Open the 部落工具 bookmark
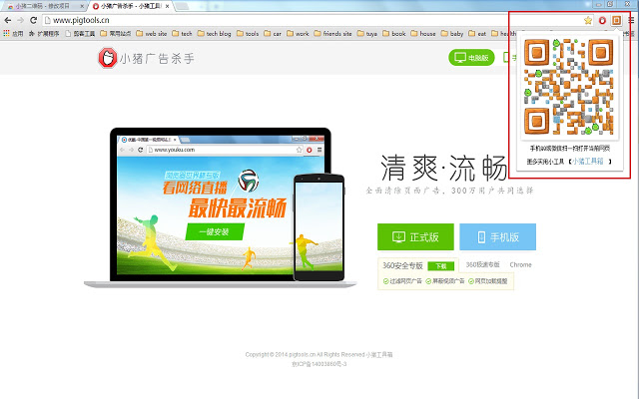Viewport: 639px width, 399px height. coord(80,34)
